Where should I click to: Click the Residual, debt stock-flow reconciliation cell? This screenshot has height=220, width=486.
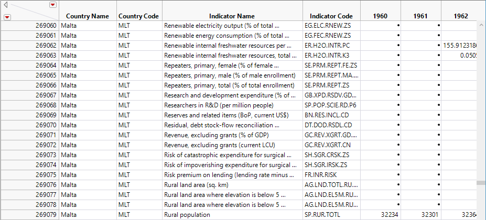[232, 125]
